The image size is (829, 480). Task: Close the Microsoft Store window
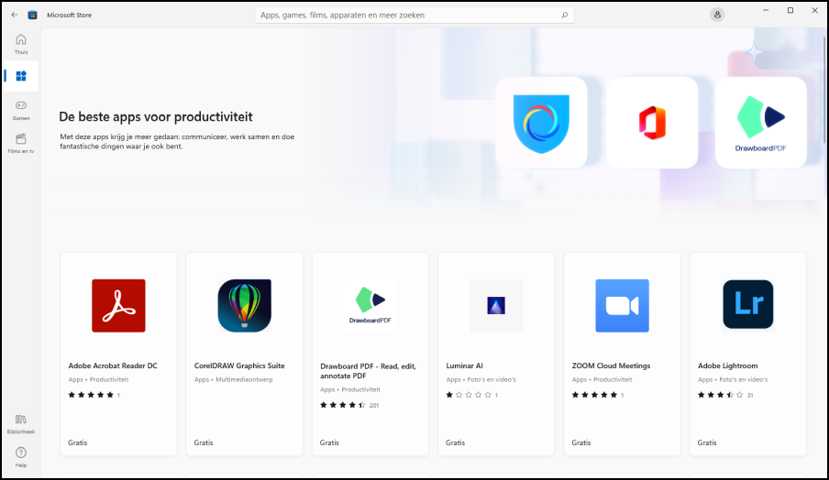click(x=814, y=11)
